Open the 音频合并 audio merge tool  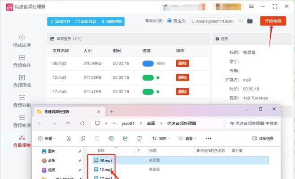click(x=22, y=61)
